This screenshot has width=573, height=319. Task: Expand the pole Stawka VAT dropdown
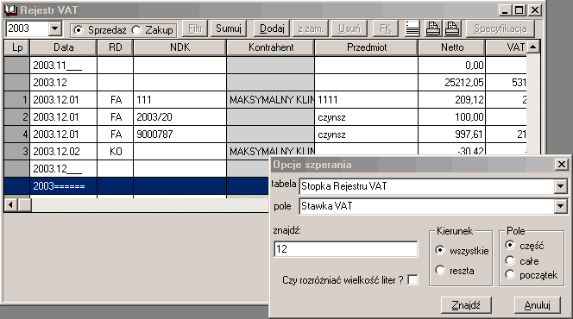tap(561, 206)
